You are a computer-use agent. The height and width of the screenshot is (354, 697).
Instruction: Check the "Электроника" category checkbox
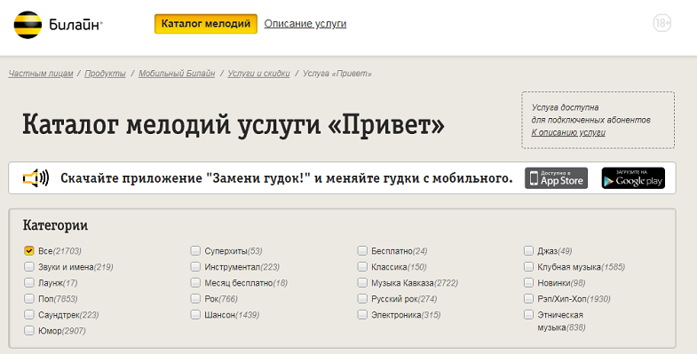pyautogui.click(x=362, y=314)
